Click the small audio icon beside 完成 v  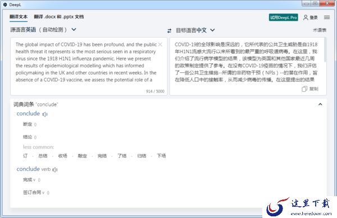click(39, 180)
